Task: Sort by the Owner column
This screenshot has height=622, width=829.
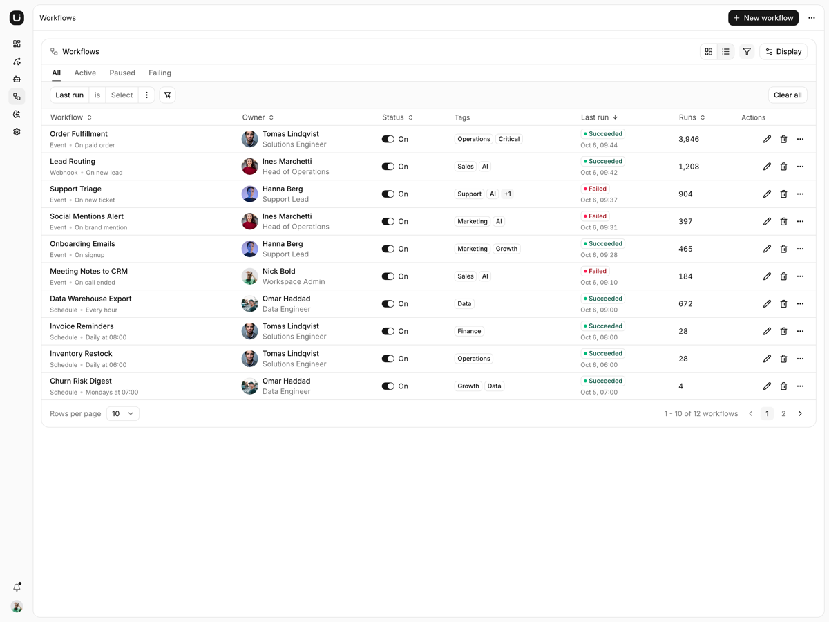Action: pyautogui.click(x=258, y=117)
